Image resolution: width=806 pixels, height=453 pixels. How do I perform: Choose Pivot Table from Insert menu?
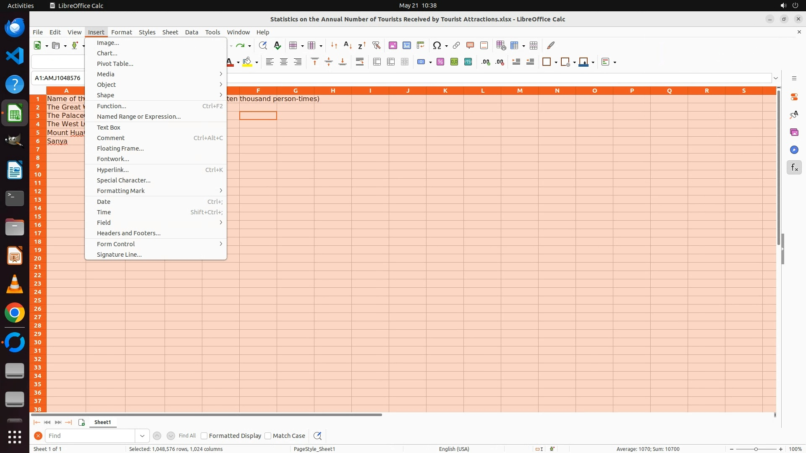pyautogui.click(x=115, y=64)
